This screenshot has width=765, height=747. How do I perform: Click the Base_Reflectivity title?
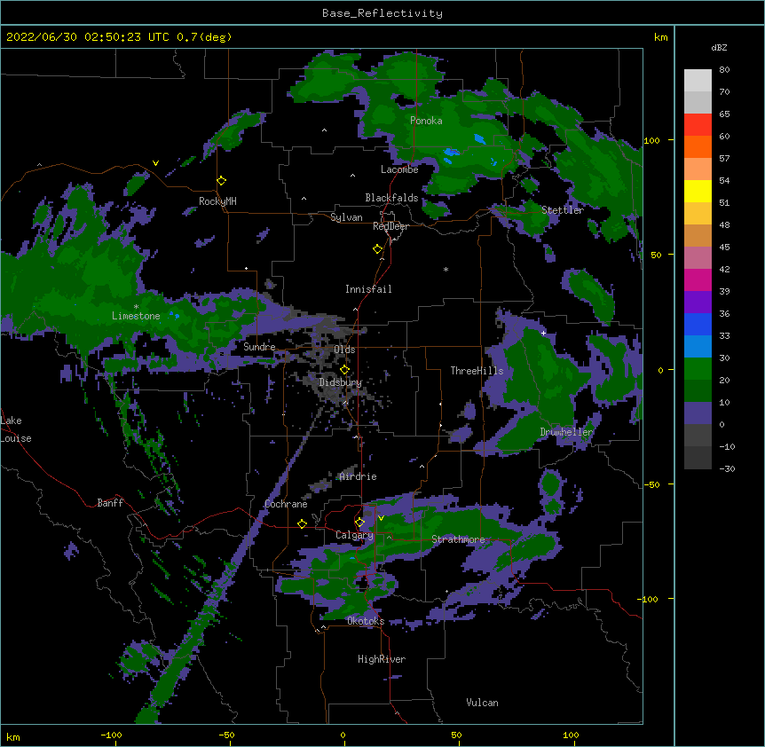pyautogui.click(x=382, y=13)
